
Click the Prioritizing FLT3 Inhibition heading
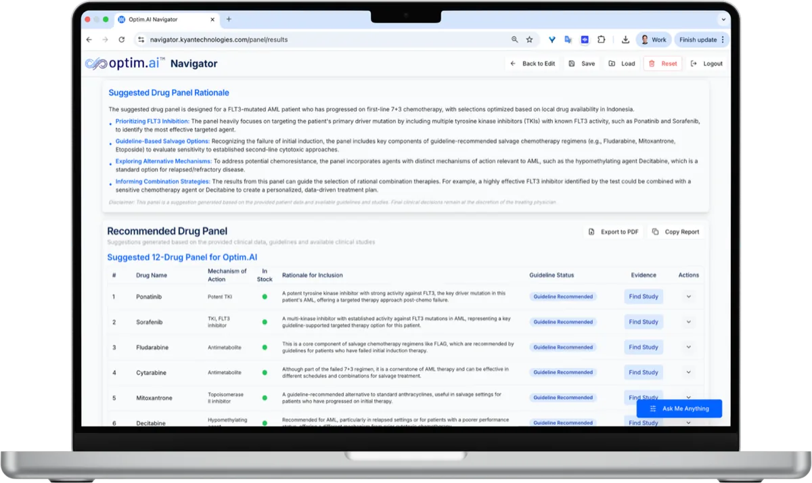[153, 121]
